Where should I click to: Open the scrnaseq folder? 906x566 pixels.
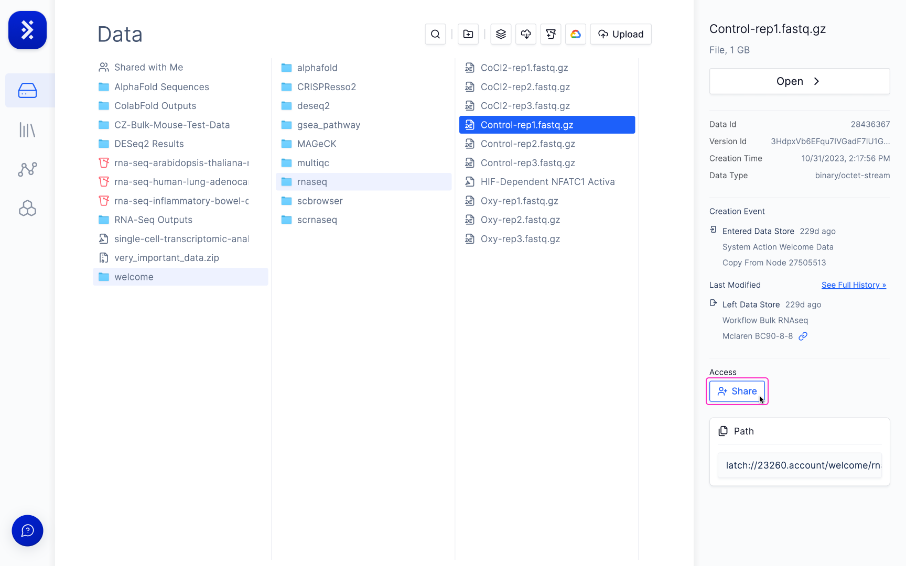click(x=363, y=220)
